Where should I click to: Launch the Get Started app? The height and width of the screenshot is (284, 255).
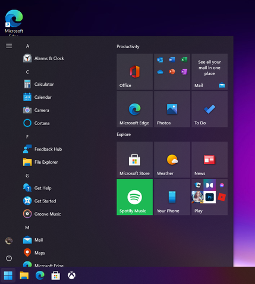(40, 201)
